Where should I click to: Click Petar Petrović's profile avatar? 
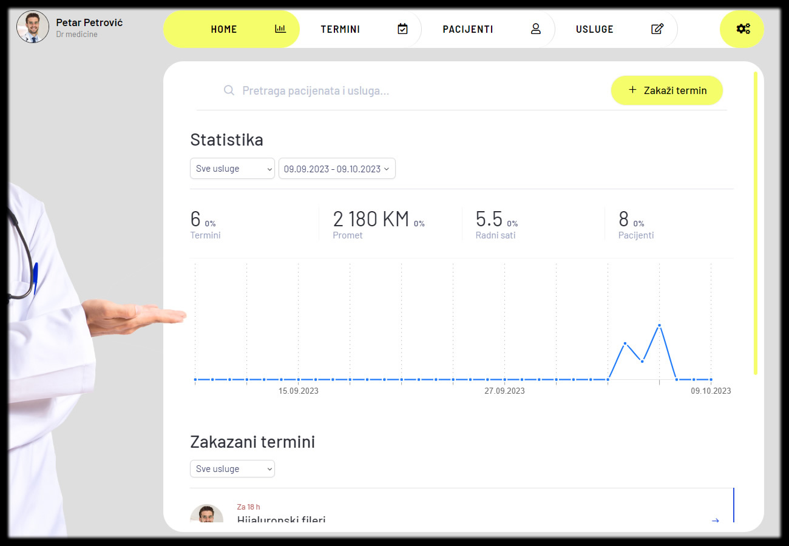point(33,27)
